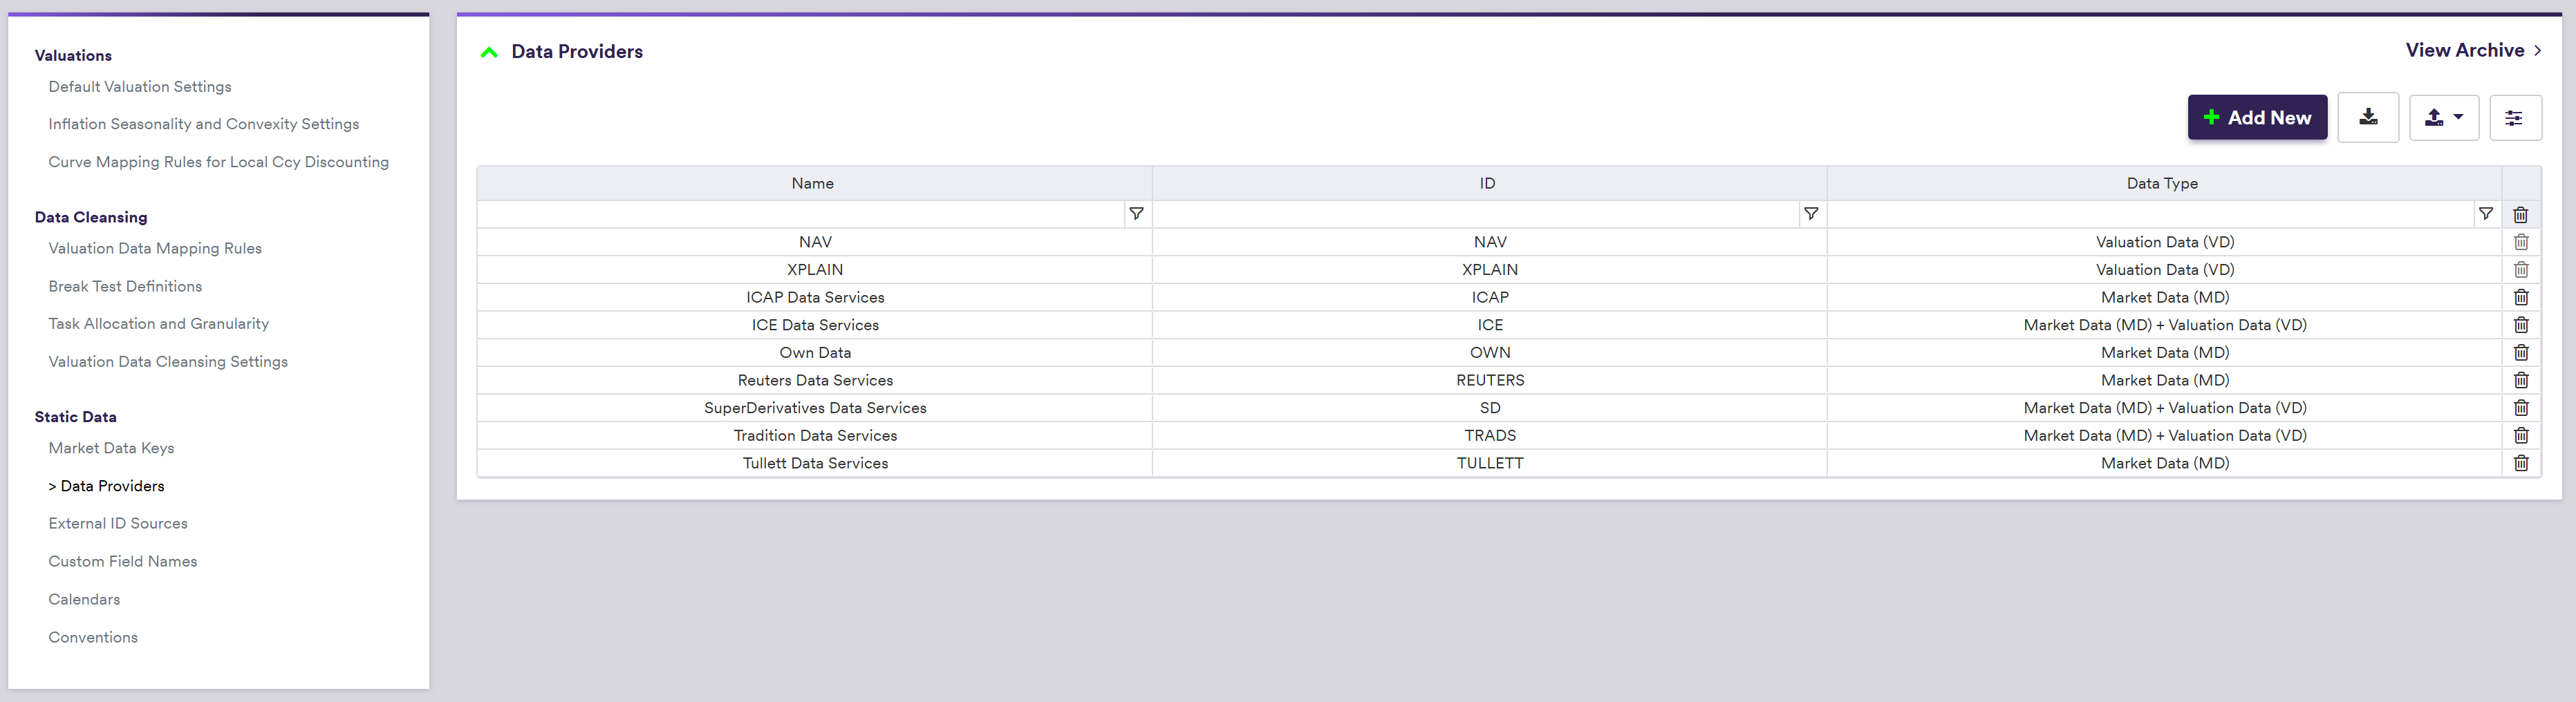Image resolution: width=2576 pixels, height=702 pixels.
Task: Click the trash icon in filter row
Action: coord(2520,215)
